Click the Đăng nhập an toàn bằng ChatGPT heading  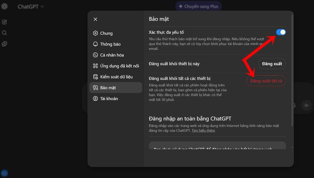(x=190, y=119)
